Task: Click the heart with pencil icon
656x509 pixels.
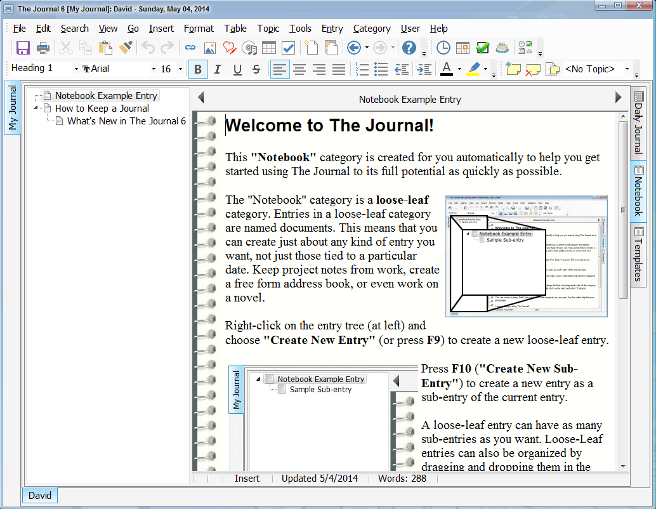Action: click(x=230, y=48)
